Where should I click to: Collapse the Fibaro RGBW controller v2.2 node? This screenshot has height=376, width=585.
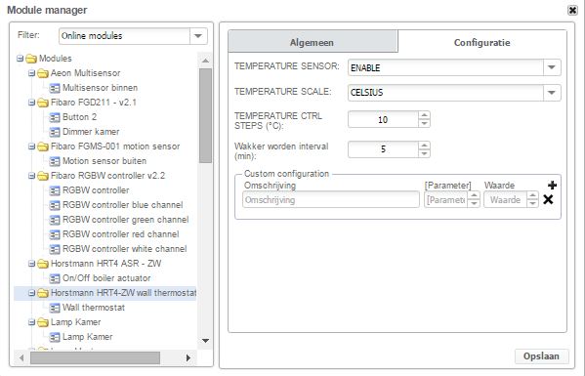pos(31,176)
